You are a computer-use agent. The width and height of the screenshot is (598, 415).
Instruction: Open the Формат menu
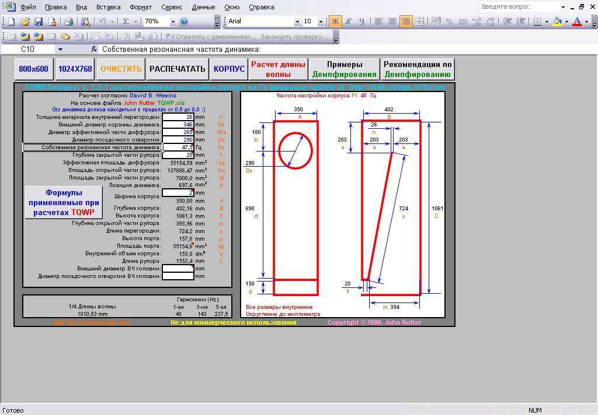pos(140,7)
